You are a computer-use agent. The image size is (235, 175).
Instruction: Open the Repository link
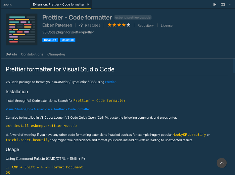click(x=145, y=25)
